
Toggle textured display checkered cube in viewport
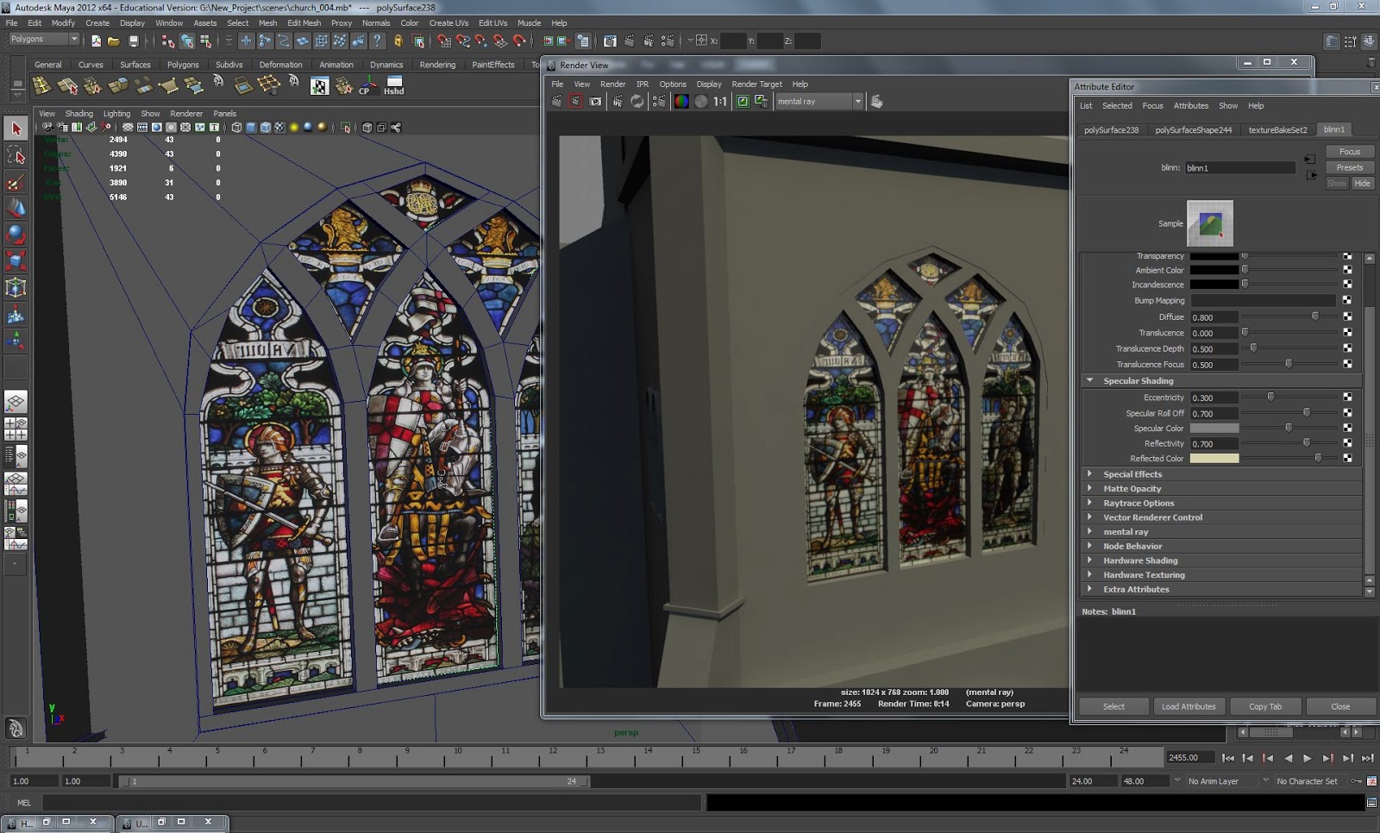[279, 127]
